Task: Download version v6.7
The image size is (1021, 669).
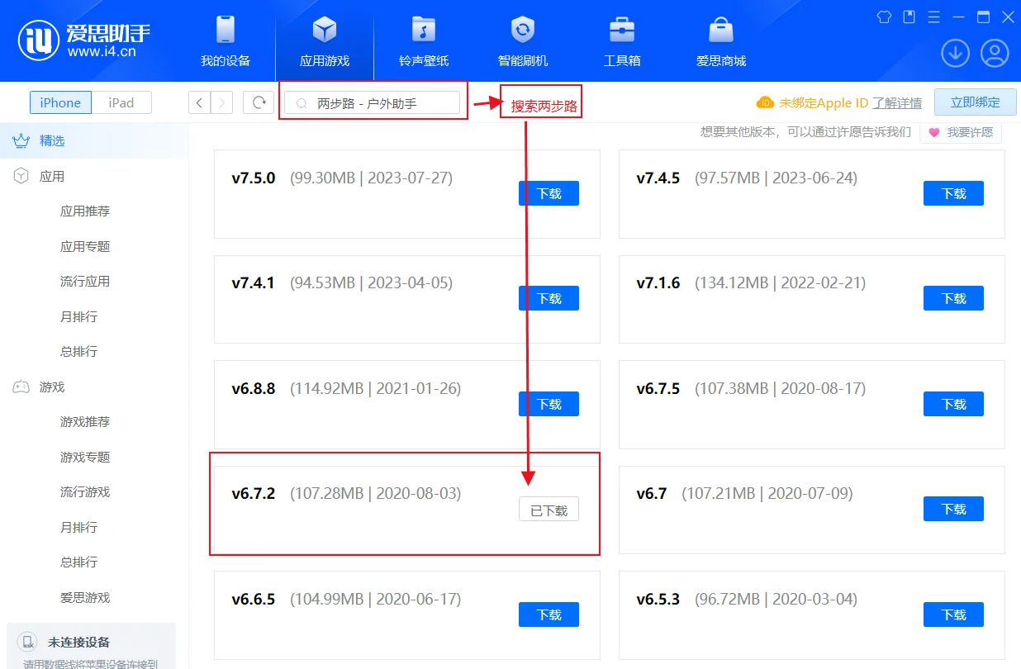Action: [x=953, y=509]
